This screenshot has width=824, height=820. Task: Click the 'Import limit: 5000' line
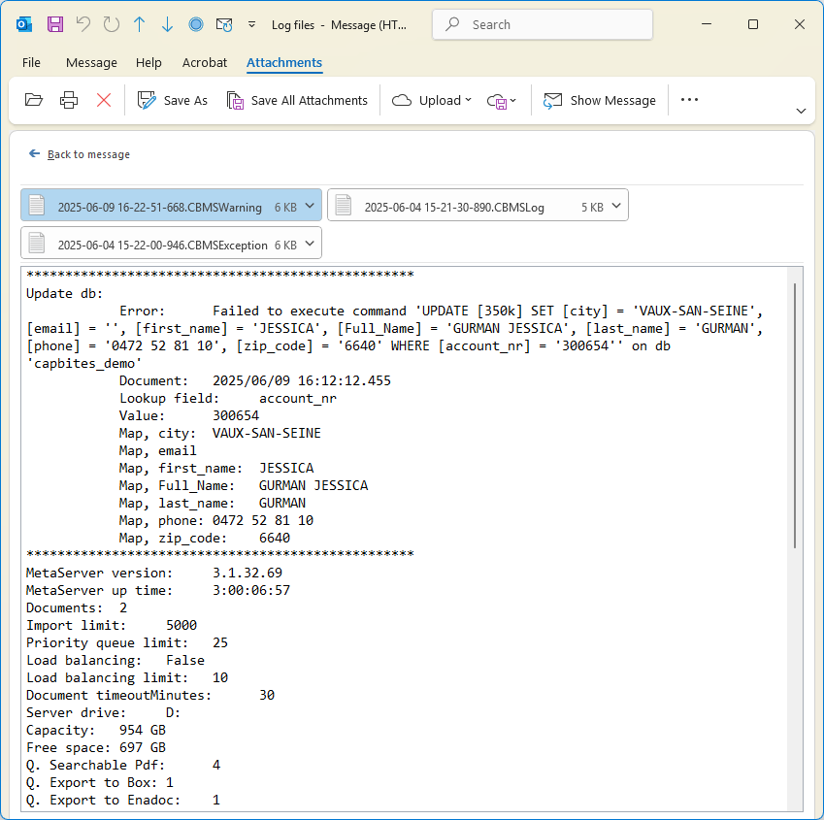pos(112,625)
